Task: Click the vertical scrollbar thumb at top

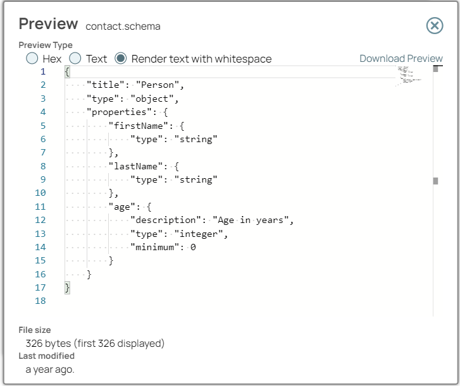Action: coord(436,69)
